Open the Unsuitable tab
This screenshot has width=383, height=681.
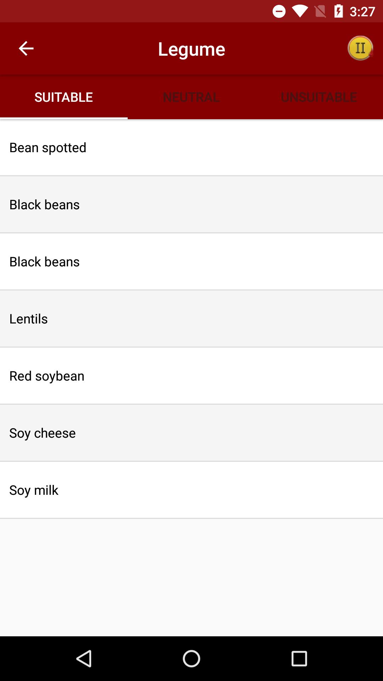point(319,97)
